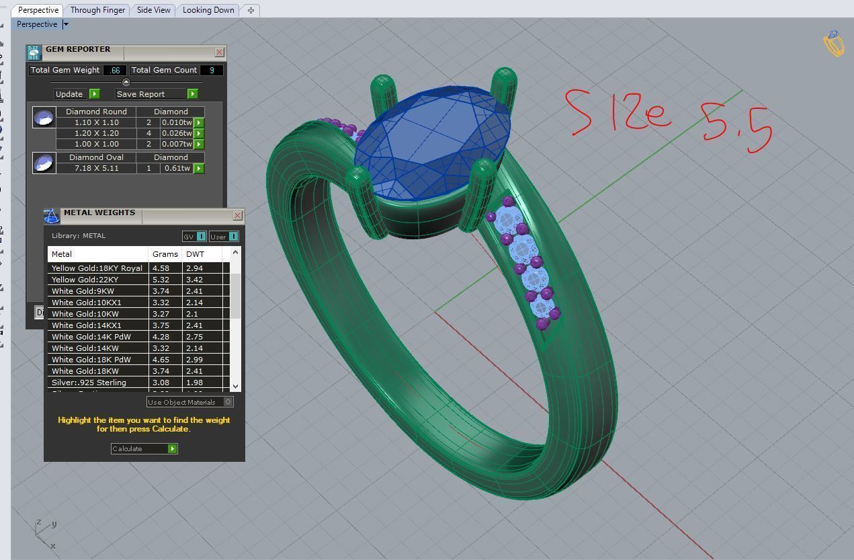The height and width of the screenshot is (560, 854).
Task: Select the White Gold:10KW row
Action: point(138,314)
